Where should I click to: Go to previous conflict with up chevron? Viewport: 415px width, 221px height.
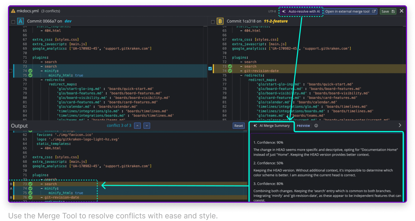click(x=137, y=126)
